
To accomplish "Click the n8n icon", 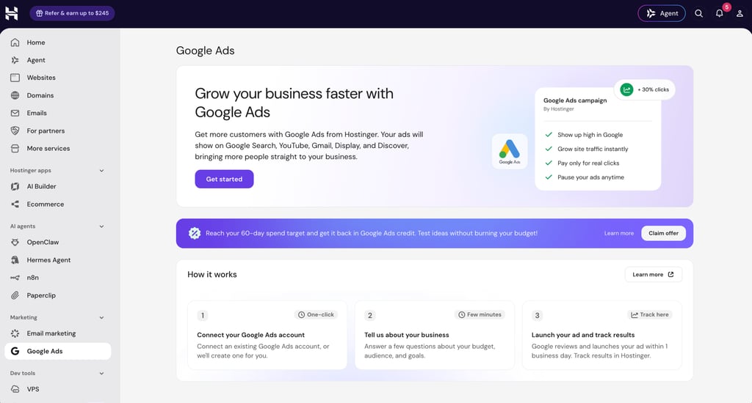I will pyautogui.click(x=15, y=278).
